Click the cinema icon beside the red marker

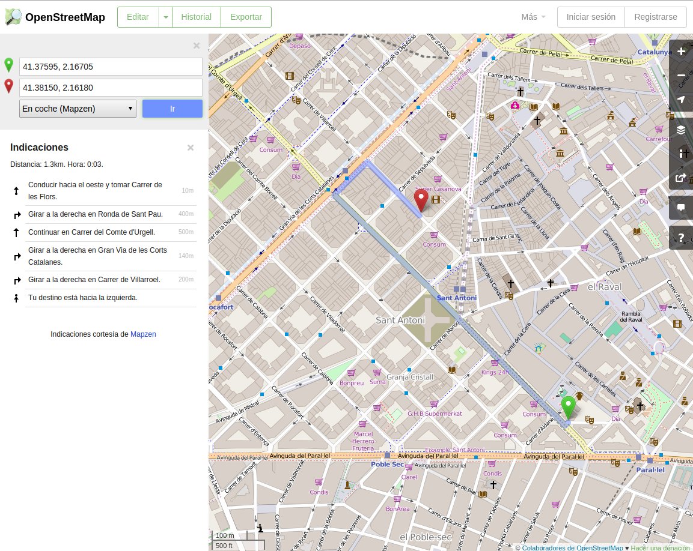tap(436, 199)
